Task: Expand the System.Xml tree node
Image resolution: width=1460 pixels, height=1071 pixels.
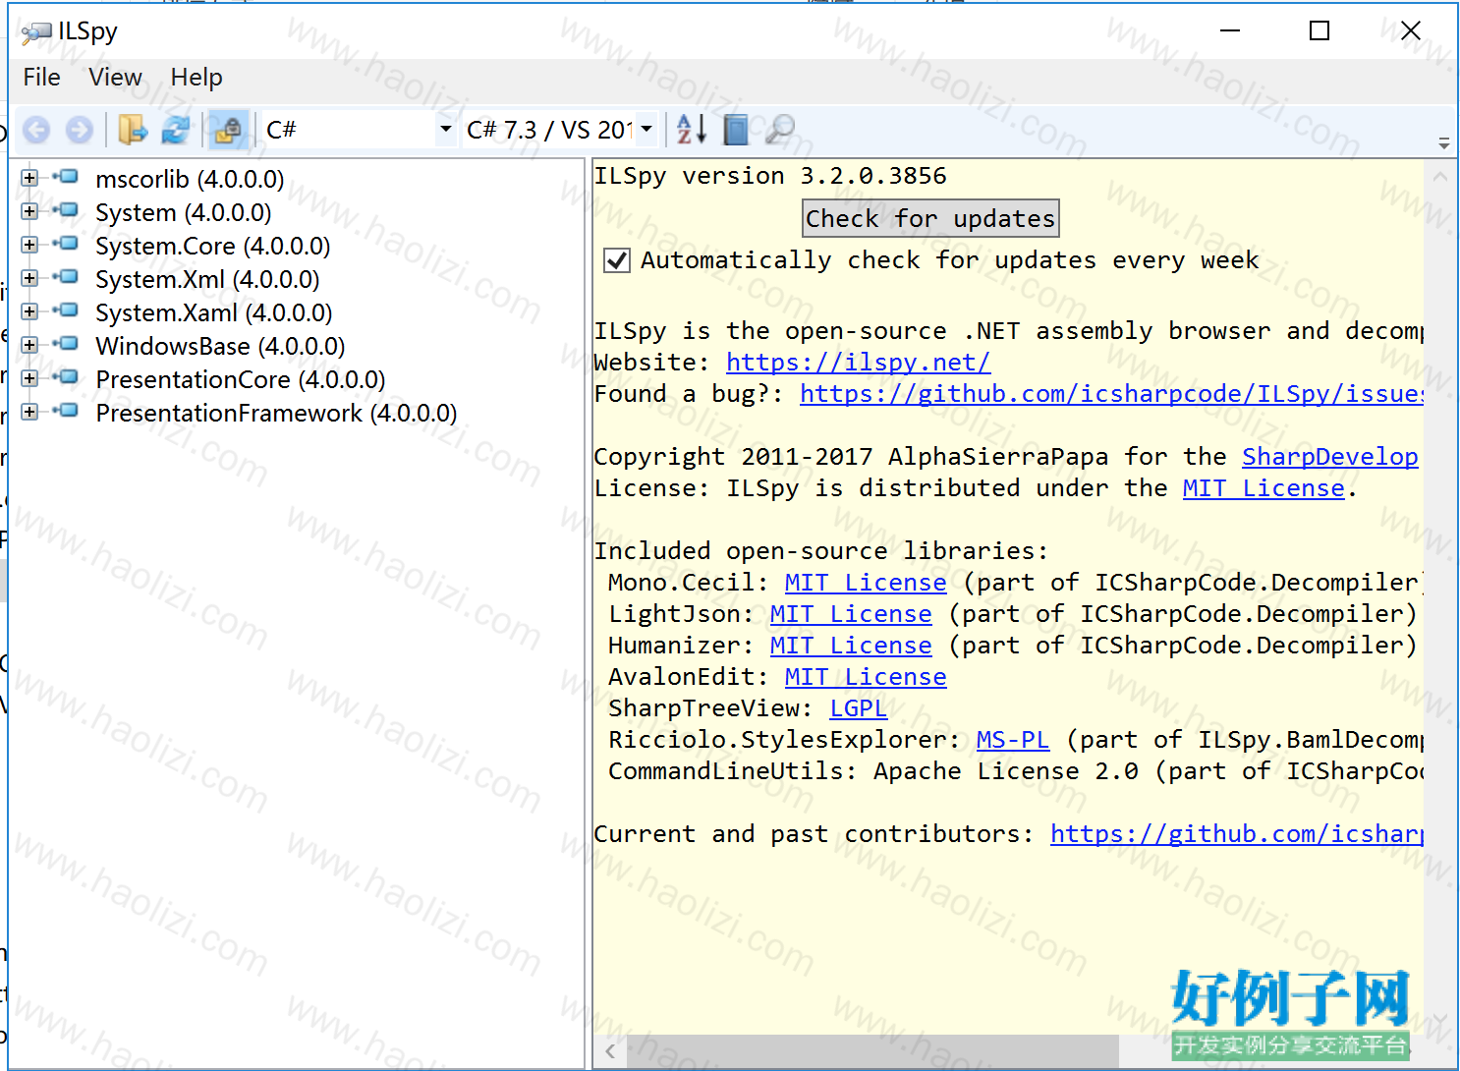Action: [29, 278]
